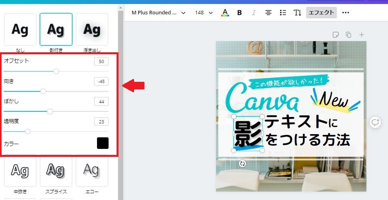Screen dimensions: 388x200
Task: Add notes to the page
Action: (x=336, y=35)
